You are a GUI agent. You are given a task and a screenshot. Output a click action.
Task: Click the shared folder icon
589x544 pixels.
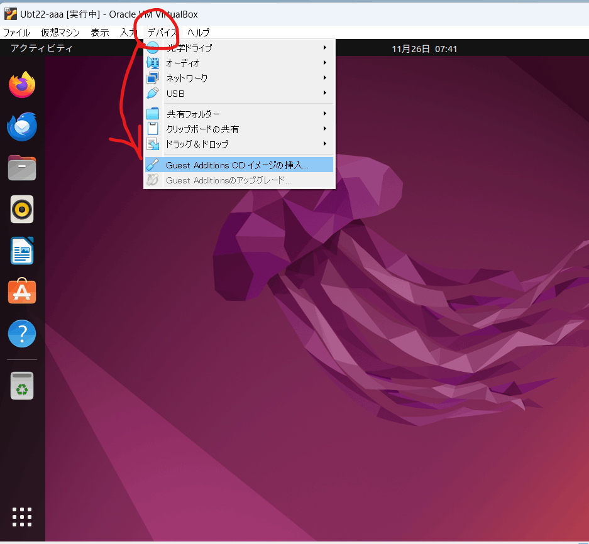(153, 113)
